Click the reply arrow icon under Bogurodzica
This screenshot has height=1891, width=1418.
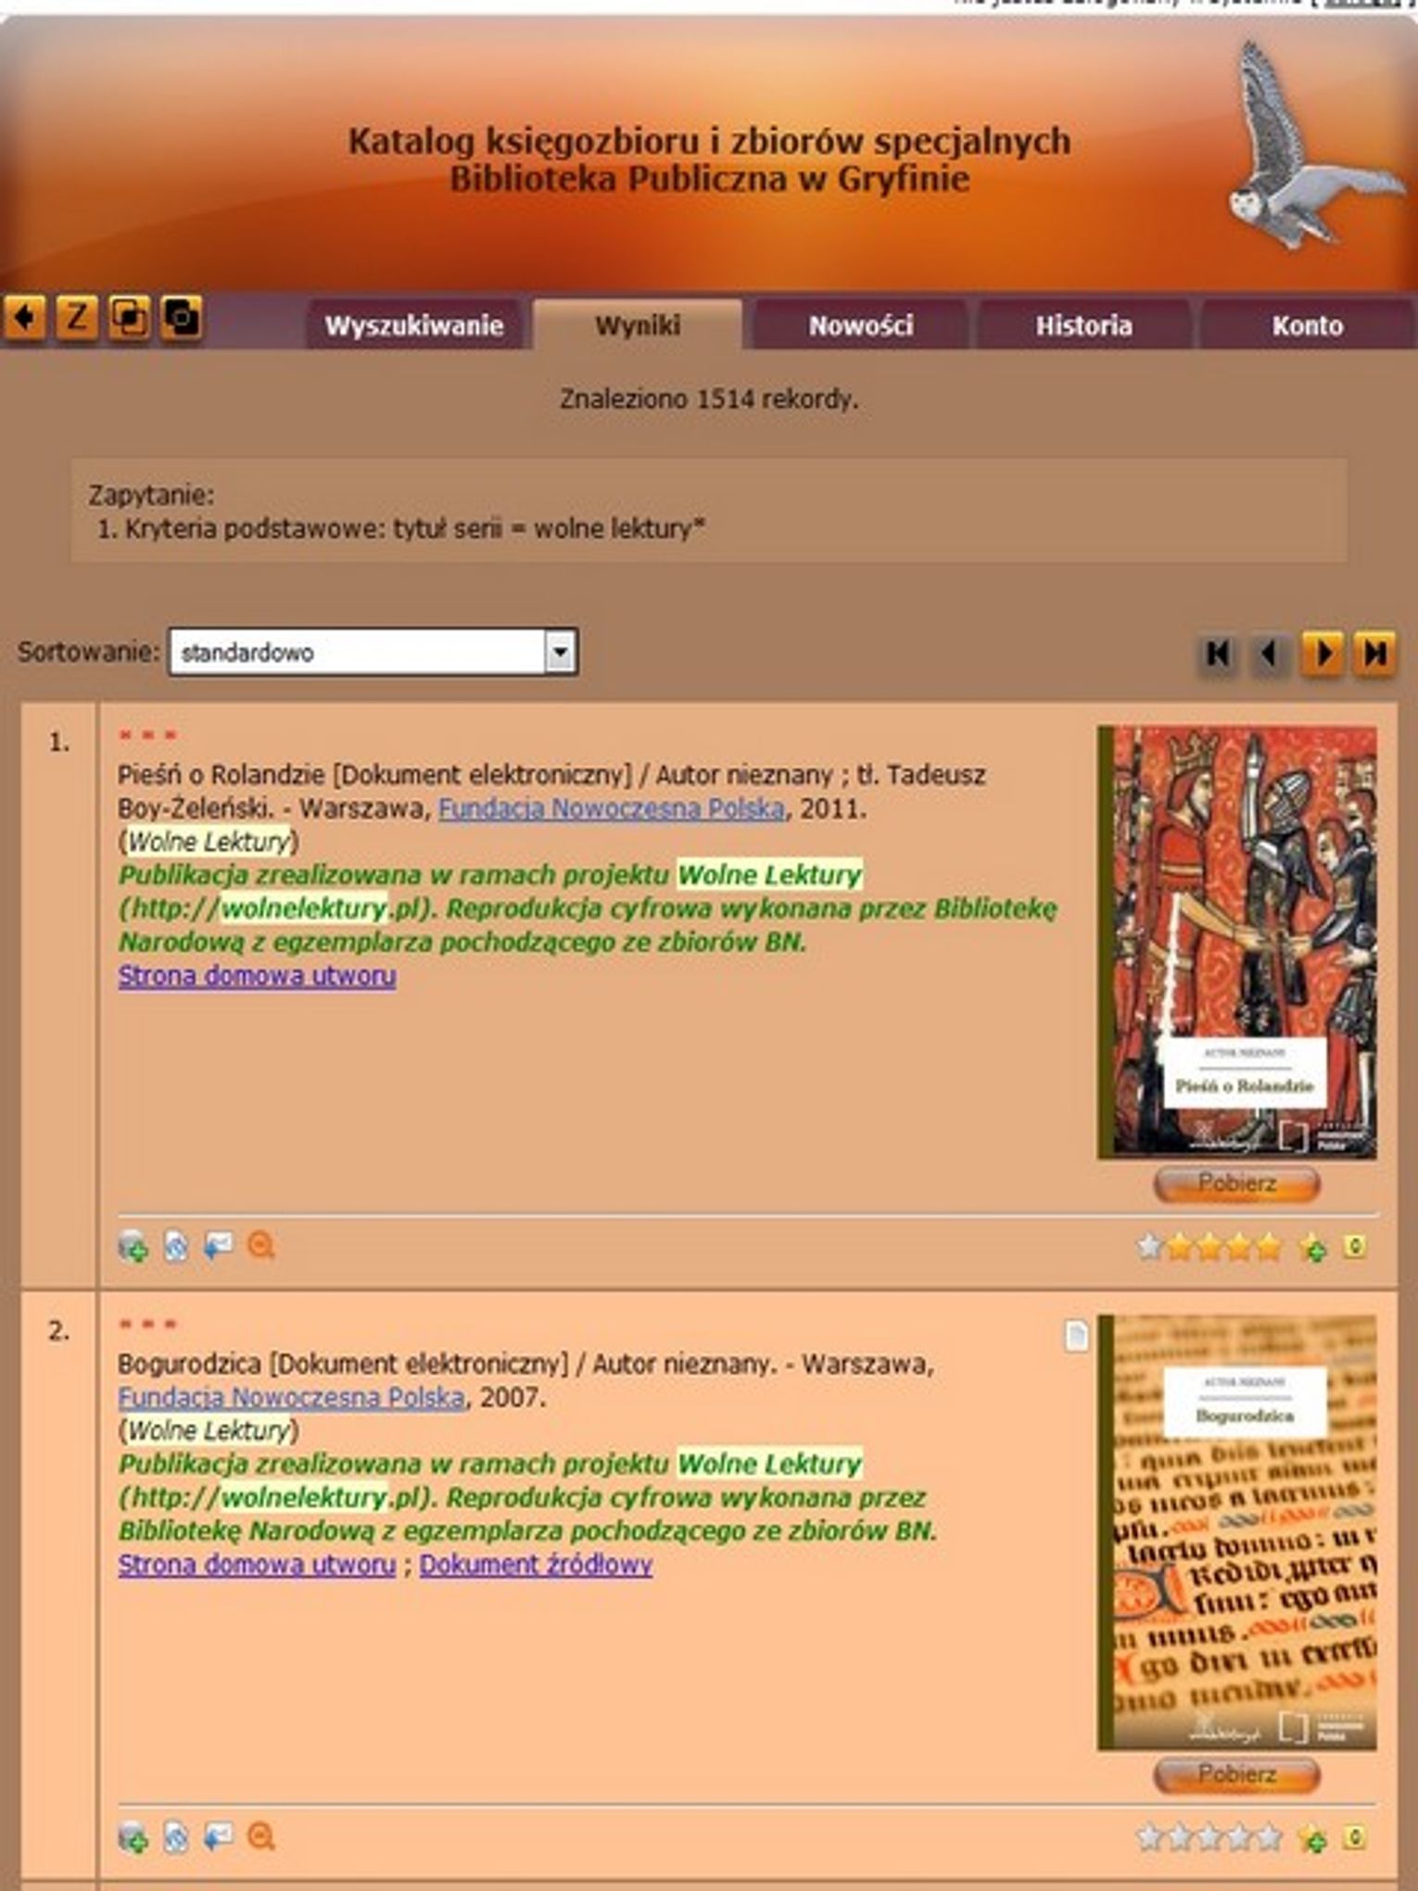[218, 1836]
